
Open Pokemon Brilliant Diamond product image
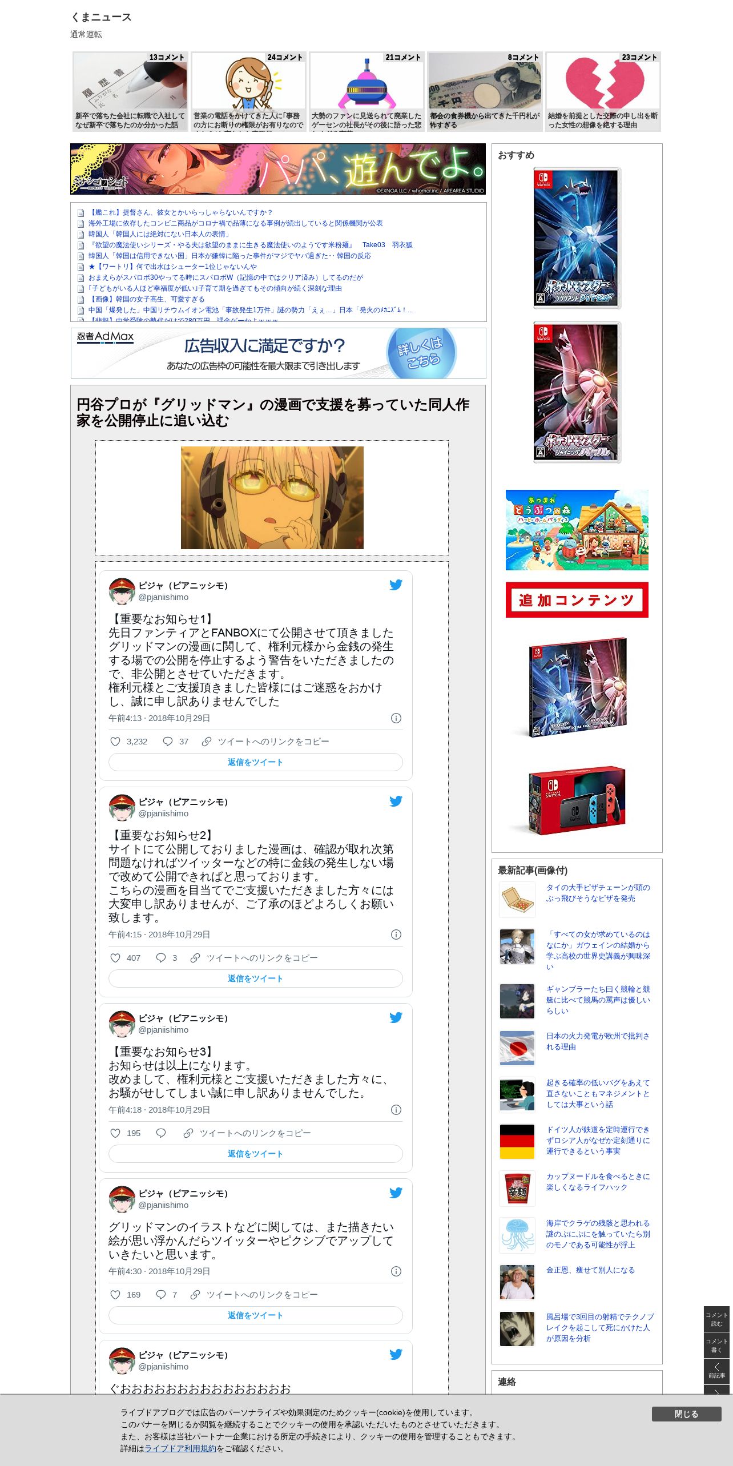(577, 238)
